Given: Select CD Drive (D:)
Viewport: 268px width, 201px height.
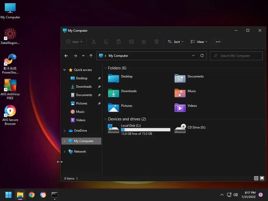Looking at the screenshot, I should 190,128.
